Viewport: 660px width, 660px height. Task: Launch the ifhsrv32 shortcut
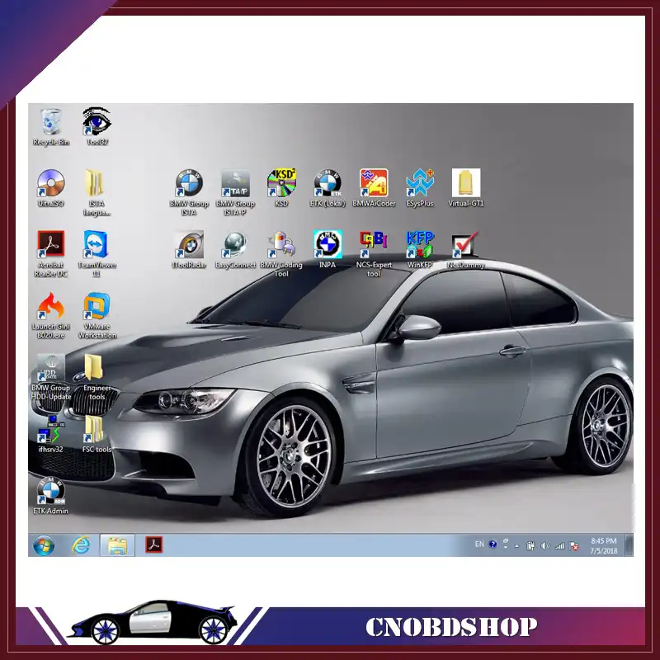coord(51,435)
